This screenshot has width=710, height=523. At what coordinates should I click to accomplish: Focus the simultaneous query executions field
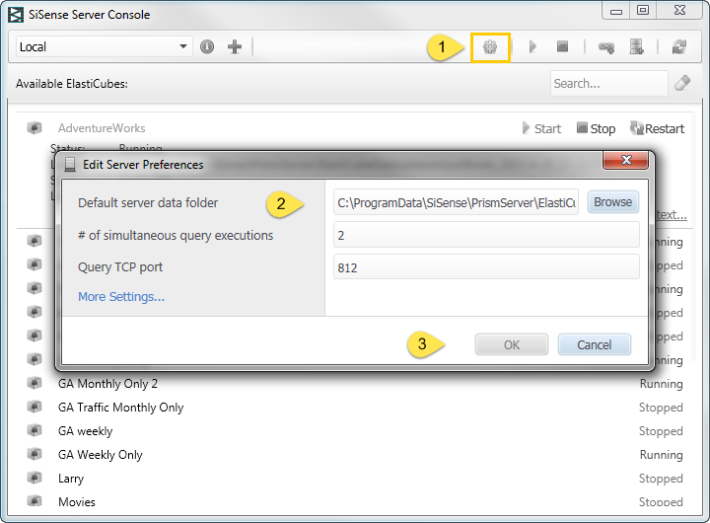click(486, 235)
